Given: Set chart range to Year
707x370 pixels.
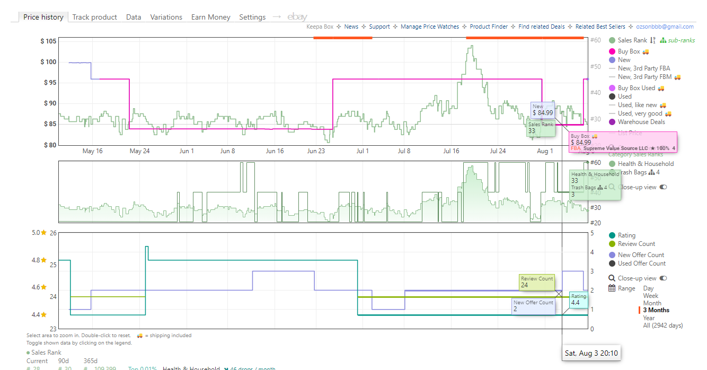Looking at the screenshot, I should click(649, 318).
